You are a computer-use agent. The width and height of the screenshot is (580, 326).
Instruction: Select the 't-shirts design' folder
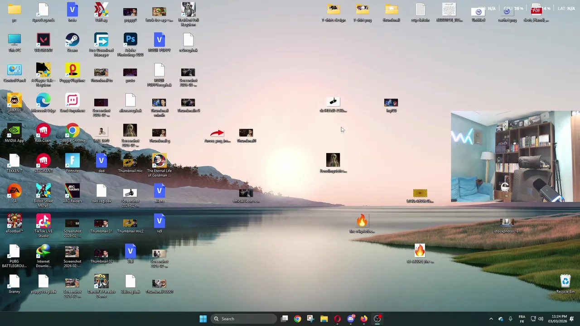coord(333,13)
